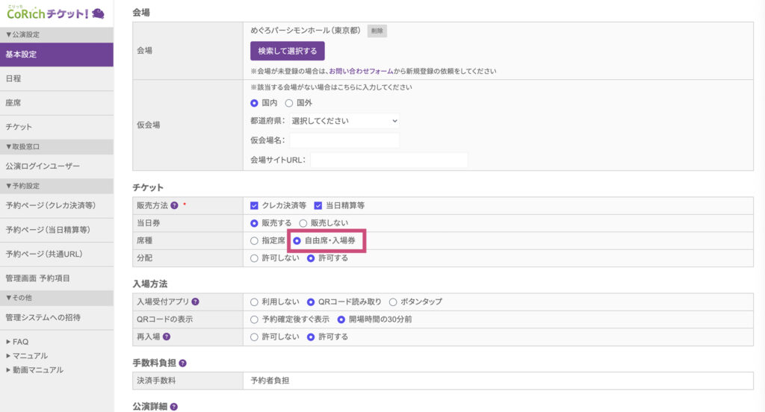Select ボタンタップ for entry reception
The width and height of the screenshot is (765, 412).
394,302
